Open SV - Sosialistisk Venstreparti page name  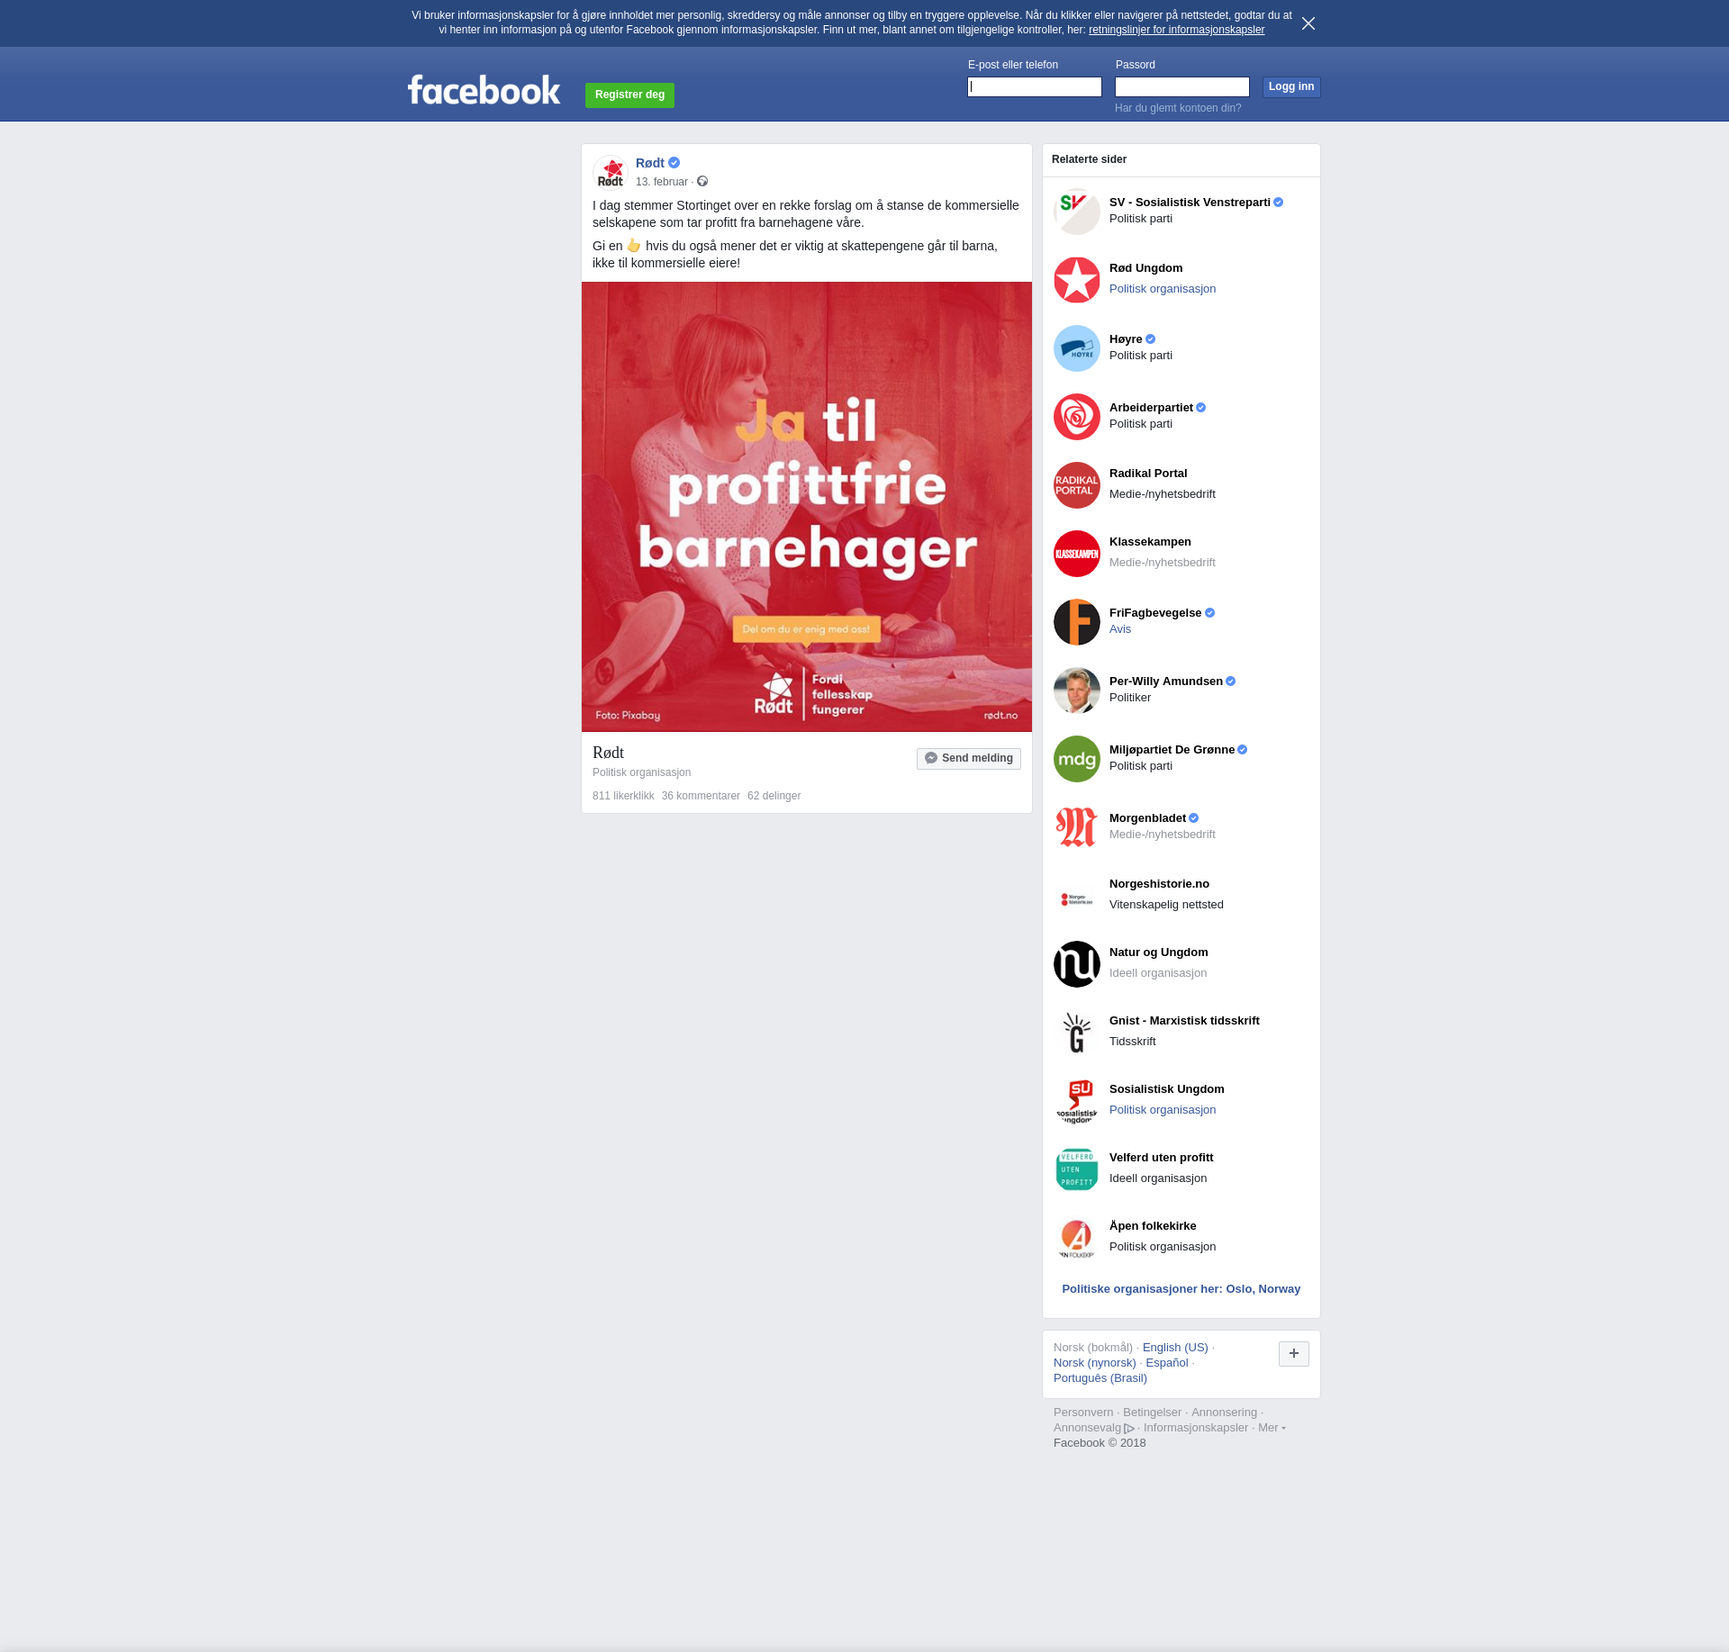coord(1190,203)
